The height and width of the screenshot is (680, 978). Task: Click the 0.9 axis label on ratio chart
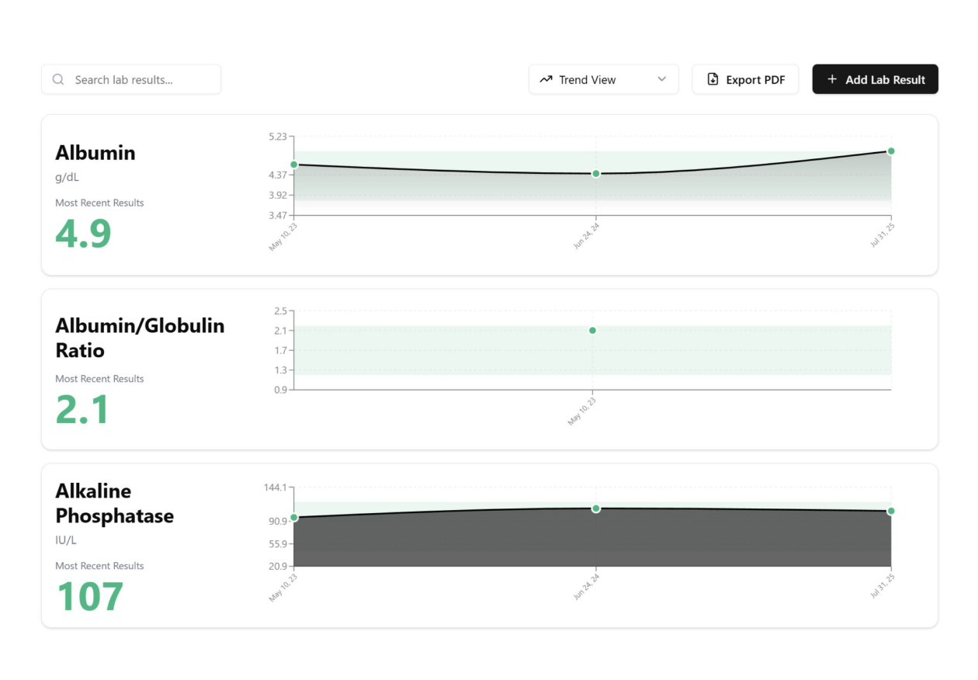pyautogui.click(x=280, y=390)
